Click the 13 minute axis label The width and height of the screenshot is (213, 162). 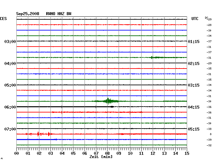pyautogui.click(x=164, y=153)
